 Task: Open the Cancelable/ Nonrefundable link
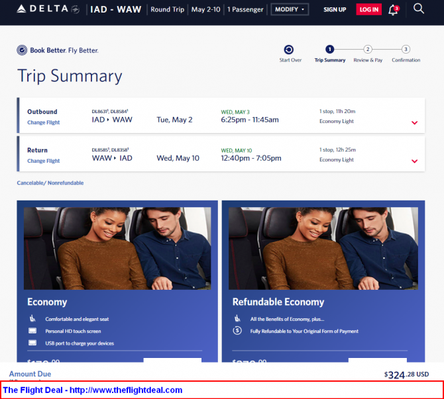[x=50, y=183]
